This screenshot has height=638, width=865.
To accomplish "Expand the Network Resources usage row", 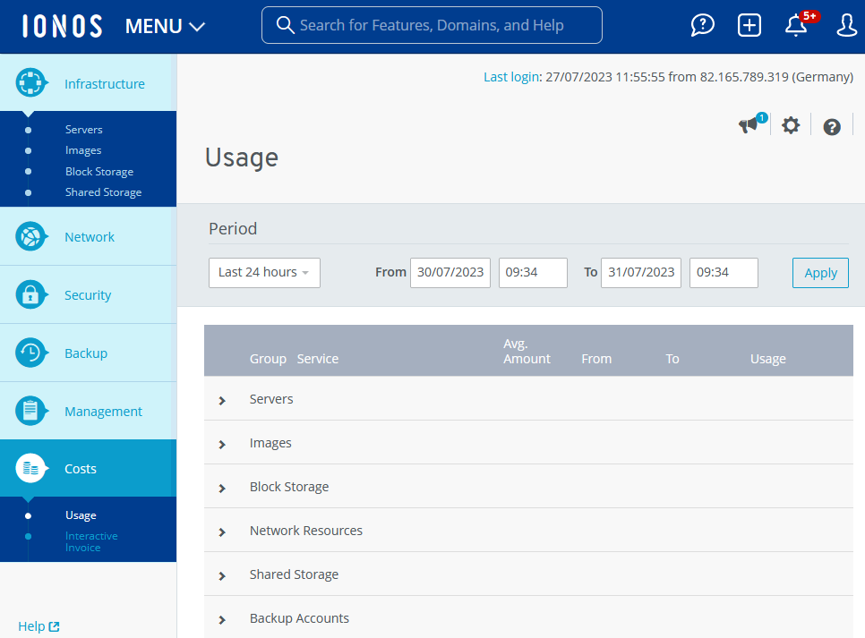I will point(222,532).
